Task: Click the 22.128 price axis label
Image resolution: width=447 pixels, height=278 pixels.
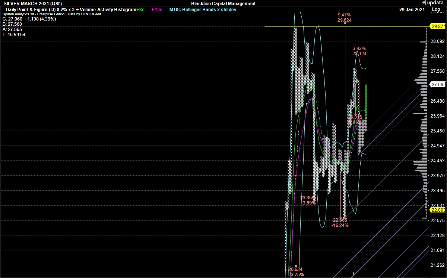Action: click(x=438, y=235)
